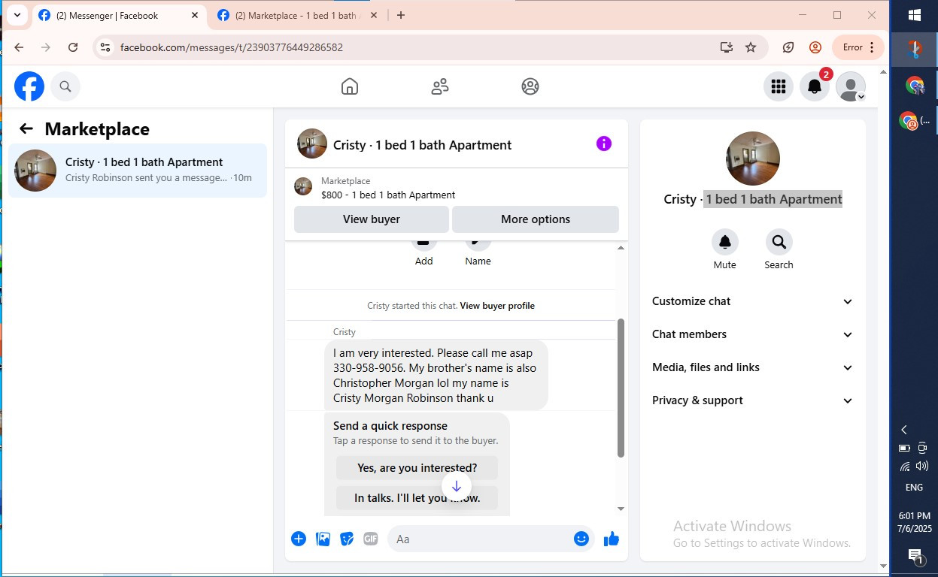Open the Facebook menu grid icon
Screen dimensions: 938x577
779,86
